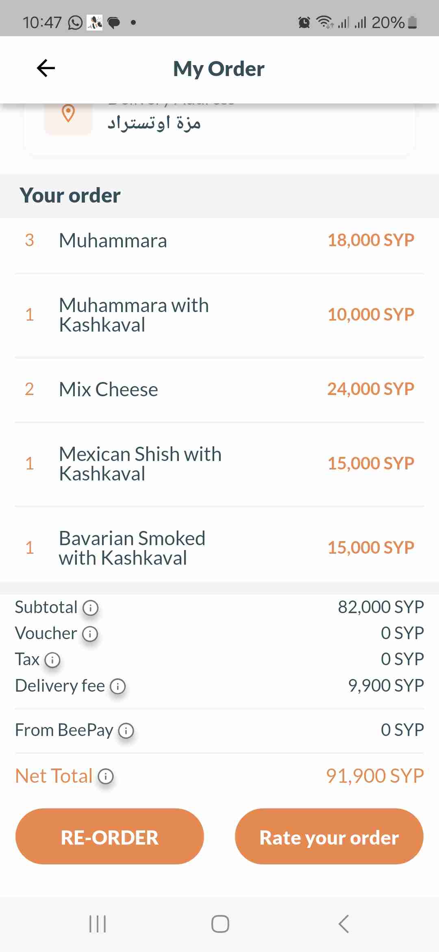Tap the 91,900 SYP net total amount
The image size is (439, 952).
coord(375,776)
